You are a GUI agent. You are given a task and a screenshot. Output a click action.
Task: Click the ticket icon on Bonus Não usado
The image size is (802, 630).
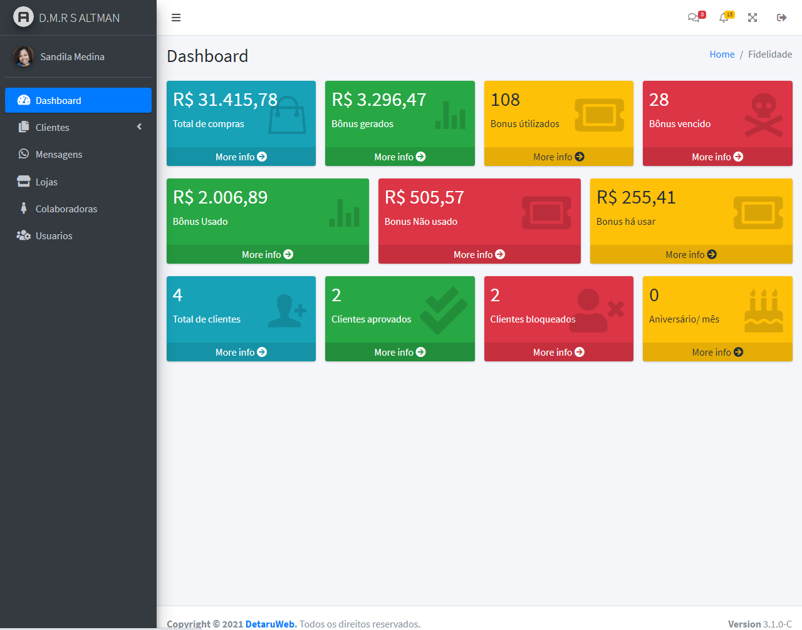(547, 213)
